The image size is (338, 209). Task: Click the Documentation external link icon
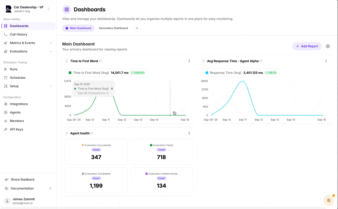click(50, 188)
